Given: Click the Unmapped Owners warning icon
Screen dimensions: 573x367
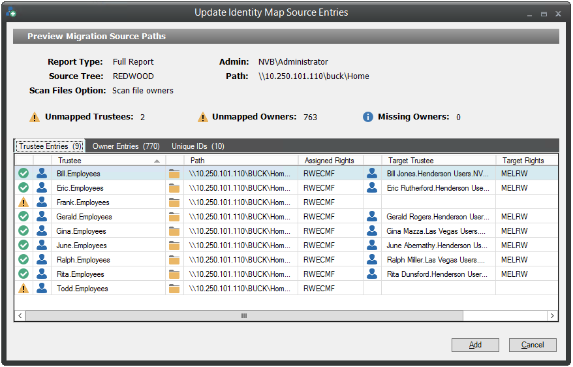Looking at the screenshot, I should (x=202, y=118).
